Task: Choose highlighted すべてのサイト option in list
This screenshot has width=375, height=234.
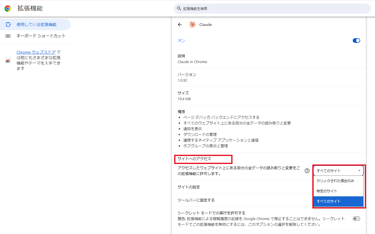Action: point(338,201)
